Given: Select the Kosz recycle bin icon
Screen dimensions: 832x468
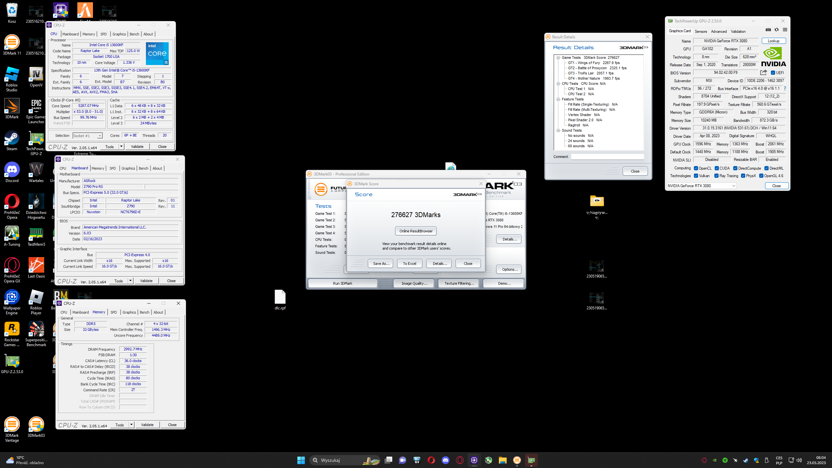Looking at the screenshot, I should click(12, 13).
